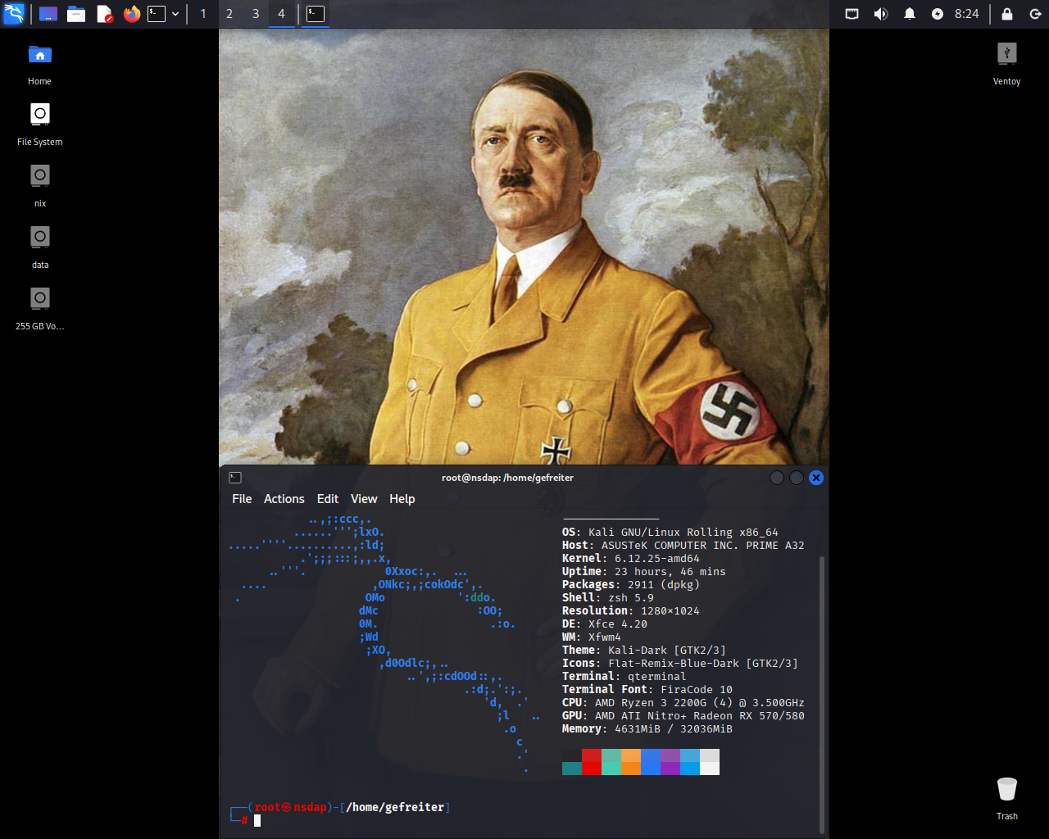Click the Show Desktop panel icon
The height and width of the screenshot is (839, 1049).
48,14
